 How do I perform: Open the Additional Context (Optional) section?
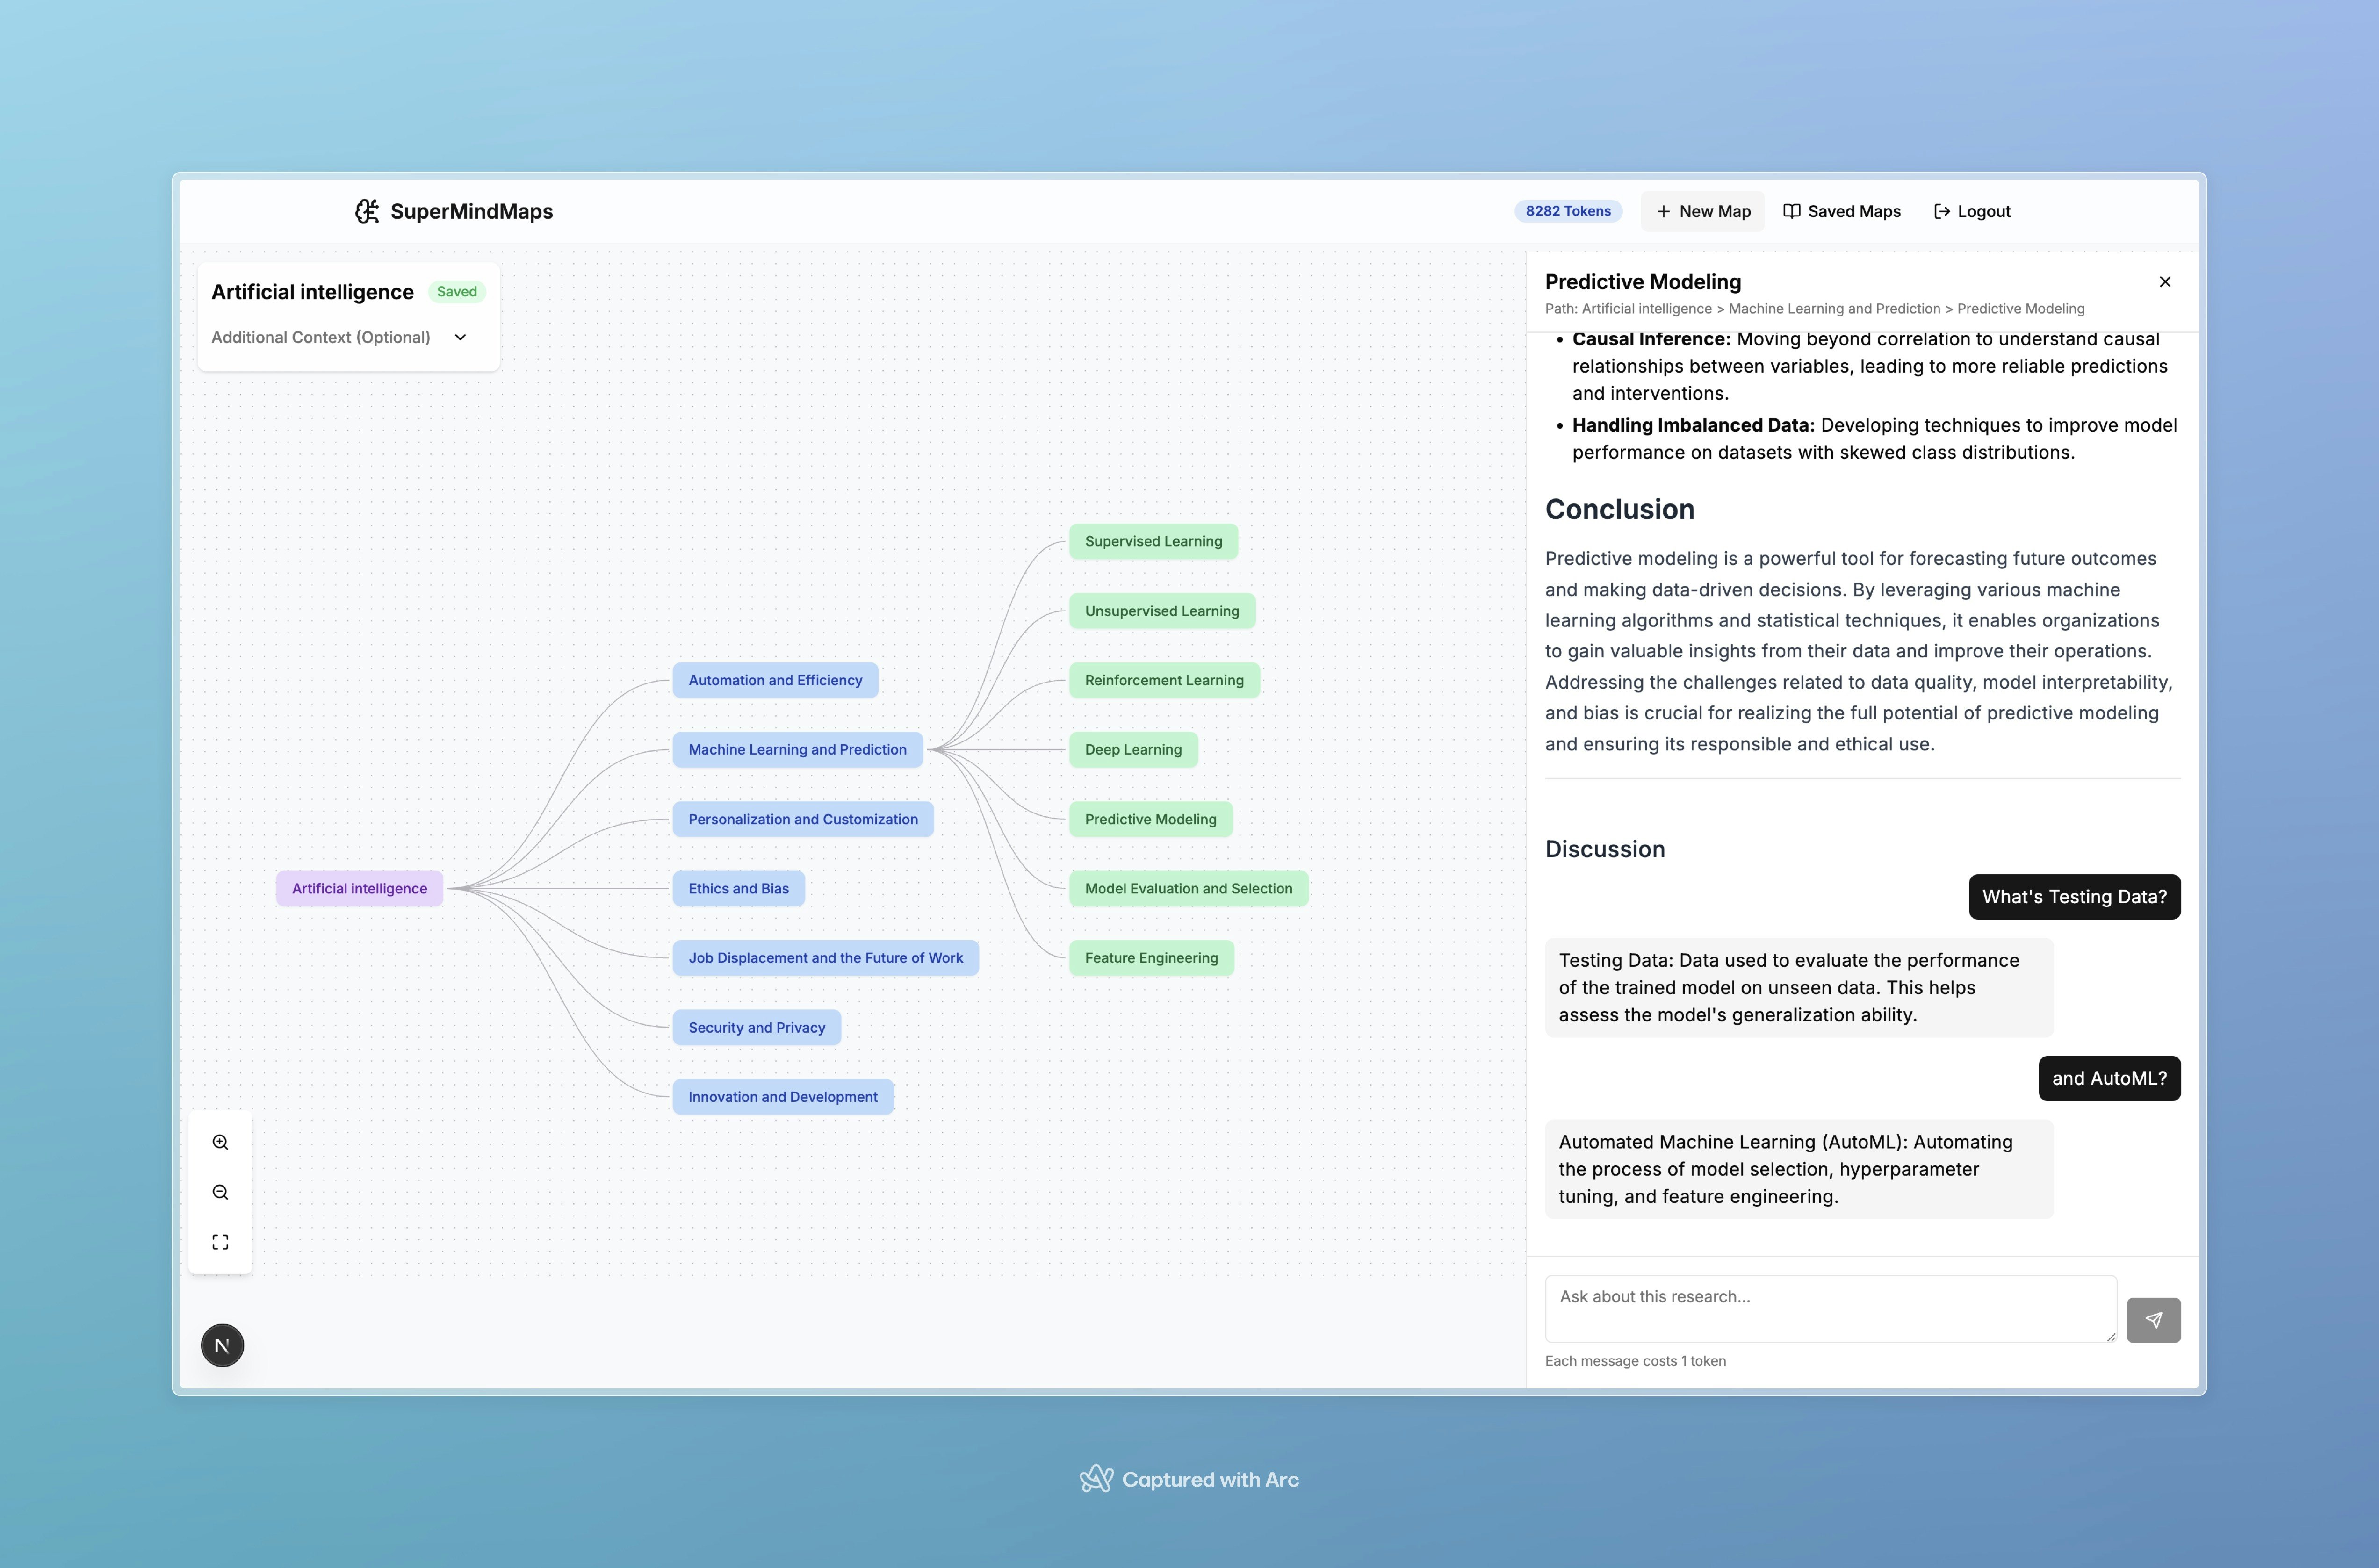[x=321, y=338]
